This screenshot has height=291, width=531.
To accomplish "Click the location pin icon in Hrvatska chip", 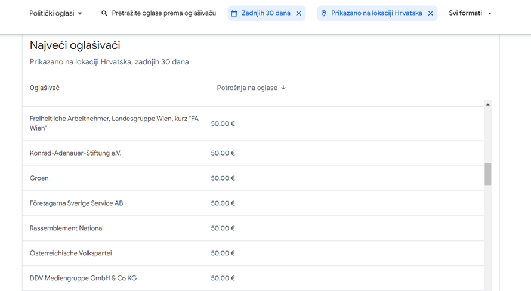I will point(324,13).
